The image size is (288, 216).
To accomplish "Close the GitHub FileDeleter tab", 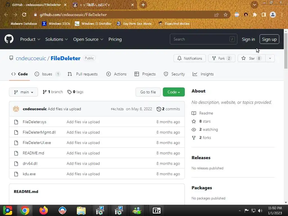I will 65,5.
